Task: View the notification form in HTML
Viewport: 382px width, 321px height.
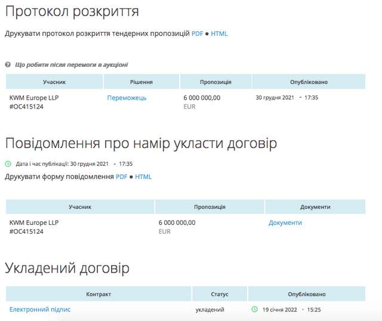Action: click(x=143, y=177)
